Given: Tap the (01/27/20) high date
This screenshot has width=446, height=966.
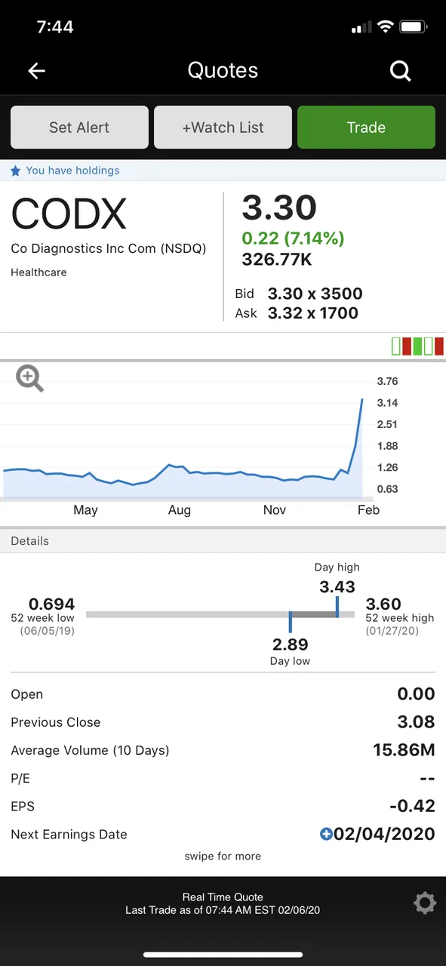Looking at the screenshot, I should click(393, 631).
